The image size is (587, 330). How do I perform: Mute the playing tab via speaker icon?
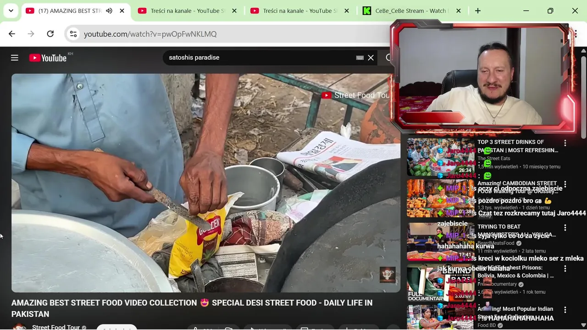point(109,11)
